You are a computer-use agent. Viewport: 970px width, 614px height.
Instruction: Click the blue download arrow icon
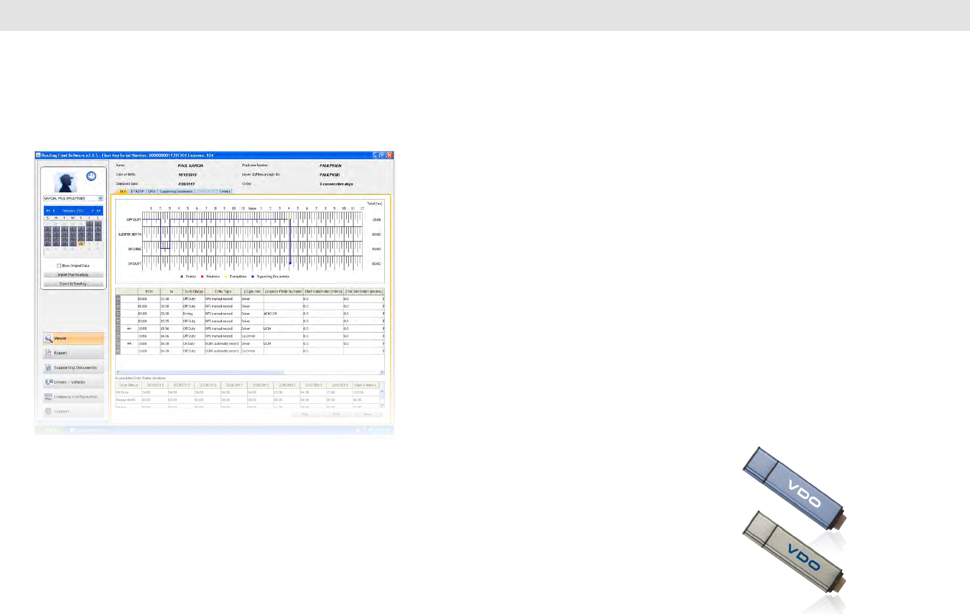pyautogui.click(x=92, y=176)
